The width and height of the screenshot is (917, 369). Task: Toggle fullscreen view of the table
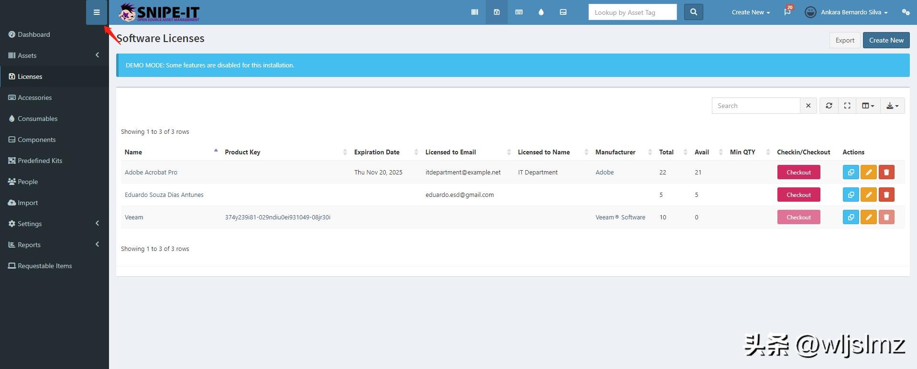[847, 106]
